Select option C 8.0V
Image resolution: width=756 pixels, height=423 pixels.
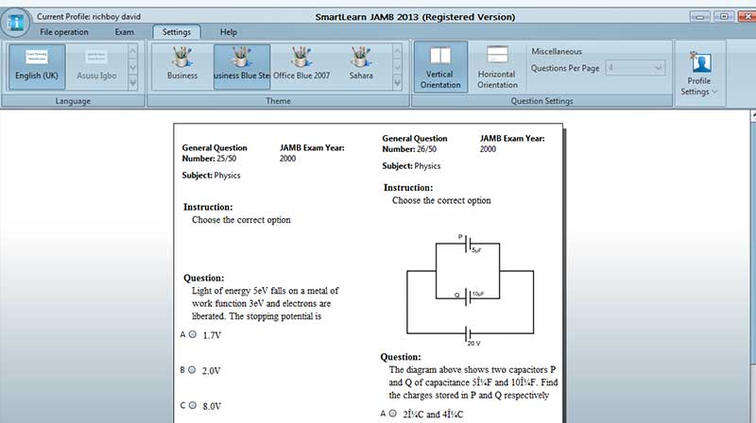coord(193,405)
